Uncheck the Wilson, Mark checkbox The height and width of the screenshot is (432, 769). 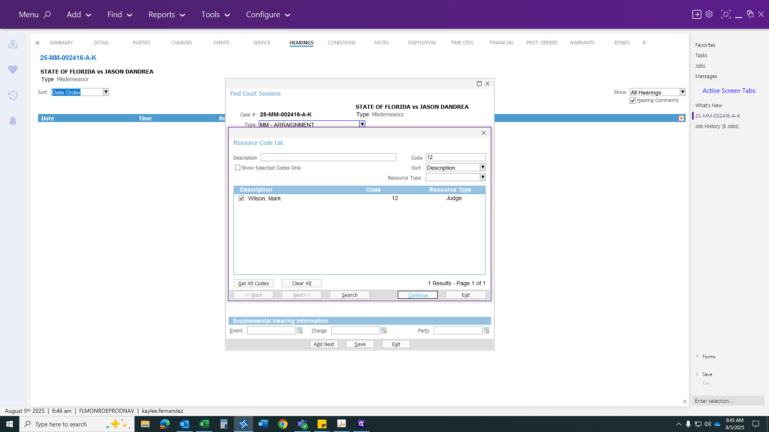pos(242,198)
